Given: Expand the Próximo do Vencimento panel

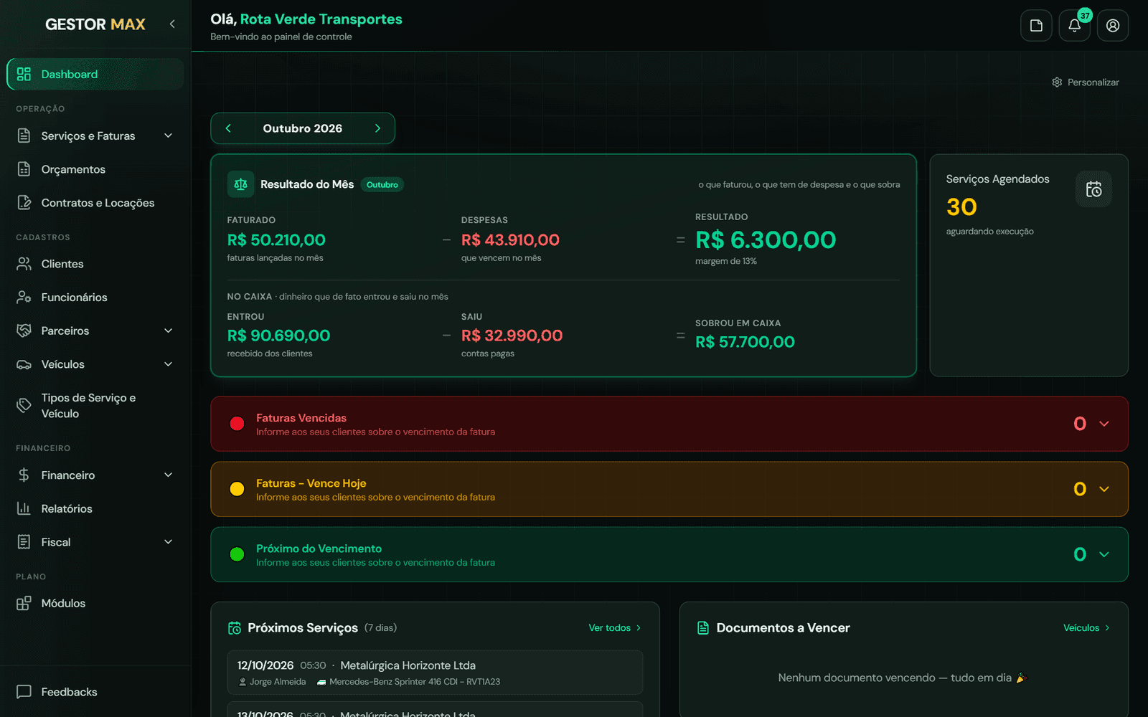Looking at the screenshot, I should [1104, 554].
